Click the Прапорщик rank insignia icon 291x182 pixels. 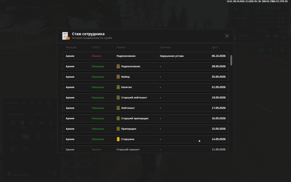click(118, 129)
